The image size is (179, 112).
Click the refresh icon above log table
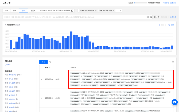point(173,62)
